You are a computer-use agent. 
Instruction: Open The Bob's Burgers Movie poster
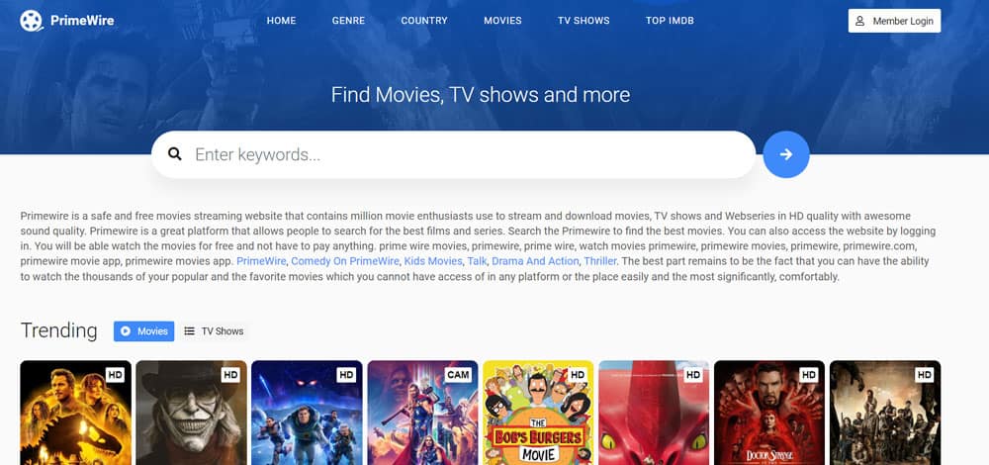point(538,413)
